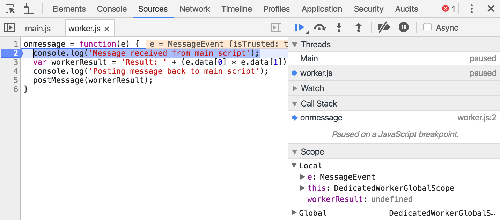
Task: Expand the e: MessageEvent local variable
Action: click(303, 177)
